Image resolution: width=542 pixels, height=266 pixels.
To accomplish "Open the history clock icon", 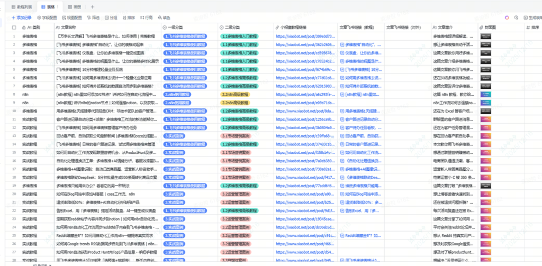I will (517, 17).
